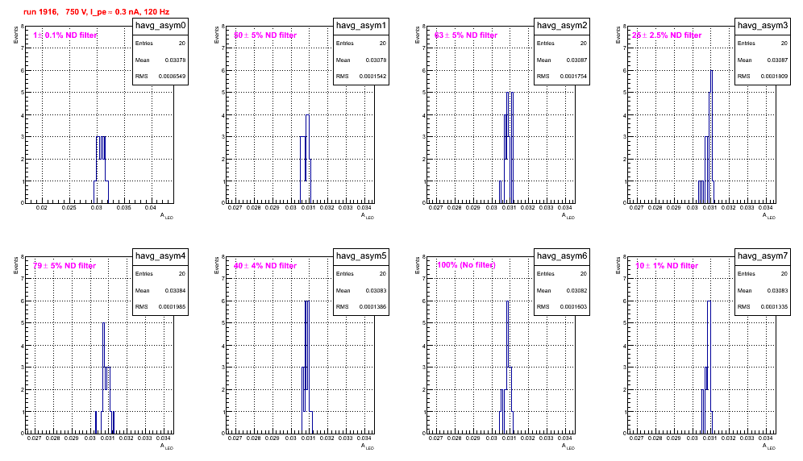This screenshot has width=803, height=461.
Task: Click x-axis tick 0.025 in havg_asym0 plot
Action: click(69, 207)
